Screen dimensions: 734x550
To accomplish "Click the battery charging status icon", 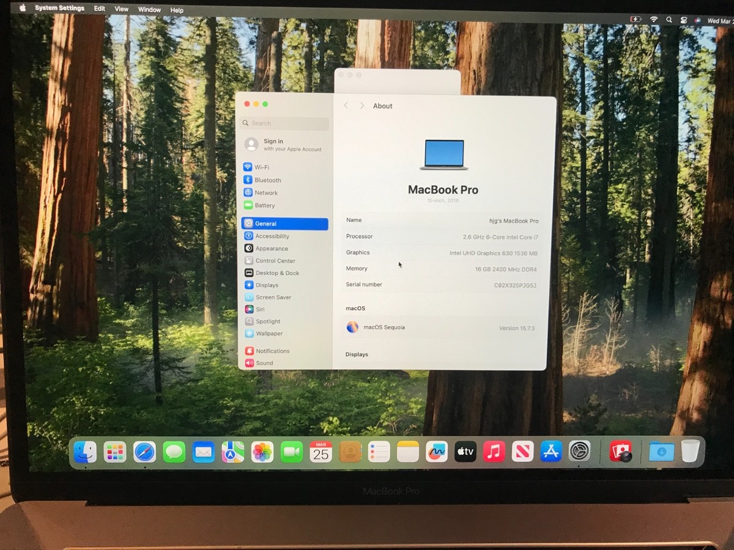I will 636,20.
